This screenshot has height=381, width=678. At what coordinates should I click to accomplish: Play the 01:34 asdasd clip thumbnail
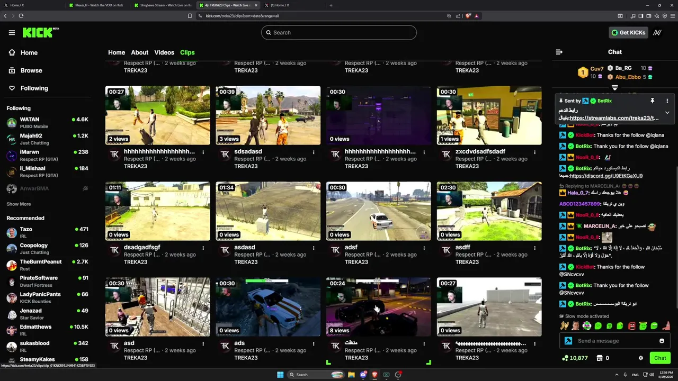pyautogui.click(x=268, y=211)
